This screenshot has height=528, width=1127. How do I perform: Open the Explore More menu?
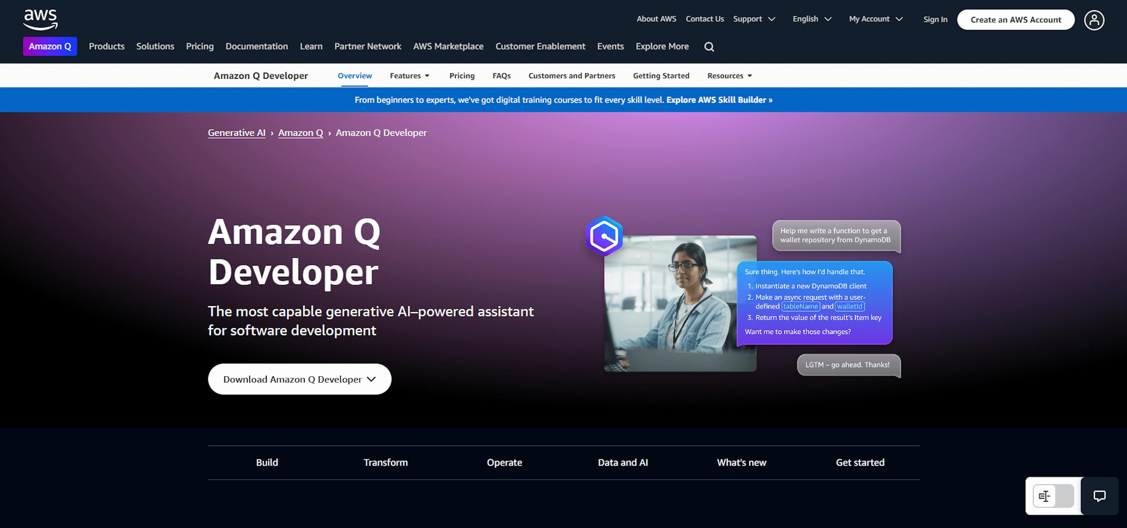(x=662, y=46)
